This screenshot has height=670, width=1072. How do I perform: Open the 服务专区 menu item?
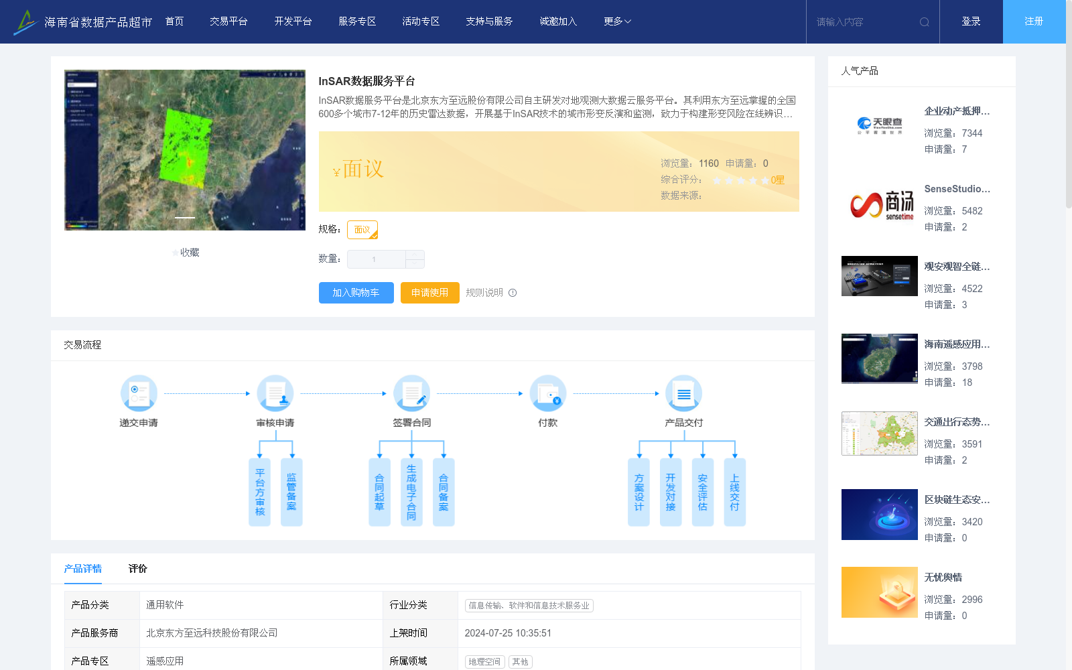coord(357,21)
